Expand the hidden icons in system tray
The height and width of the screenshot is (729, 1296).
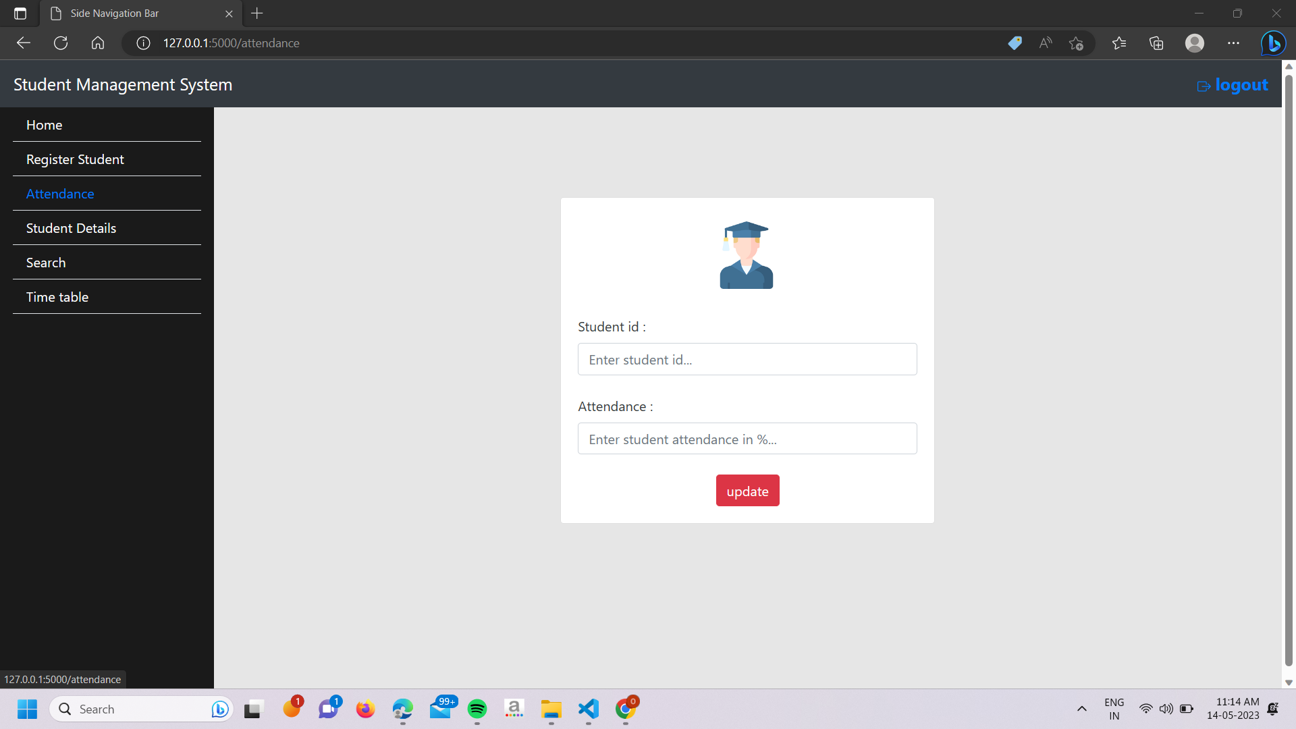(1081, 709)
